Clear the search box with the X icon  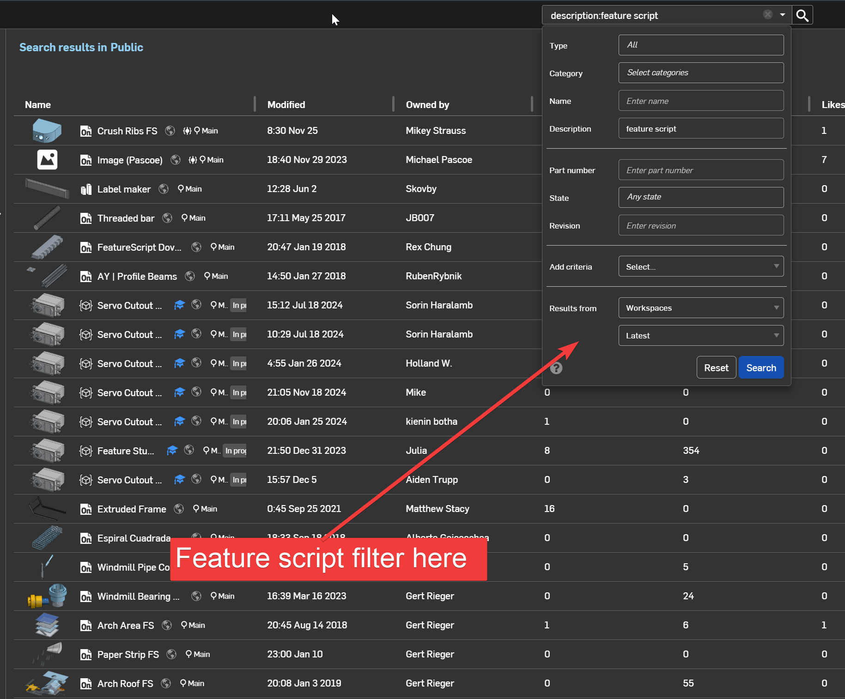click(767, 15)
